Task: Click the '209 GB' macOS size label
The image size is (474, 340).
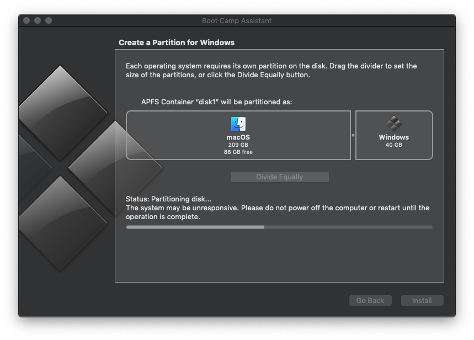Action: coord(238,145)
